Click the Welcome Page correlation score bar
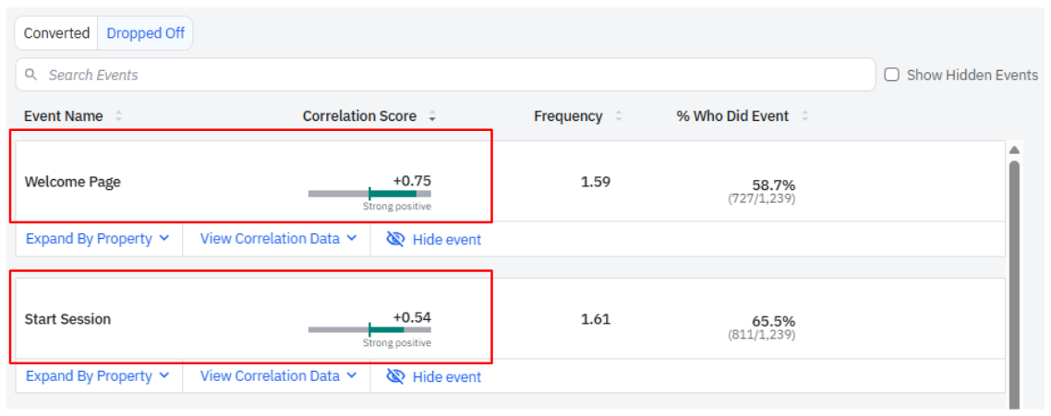This screenshot has width=1051, height=416. click(369, 194)
